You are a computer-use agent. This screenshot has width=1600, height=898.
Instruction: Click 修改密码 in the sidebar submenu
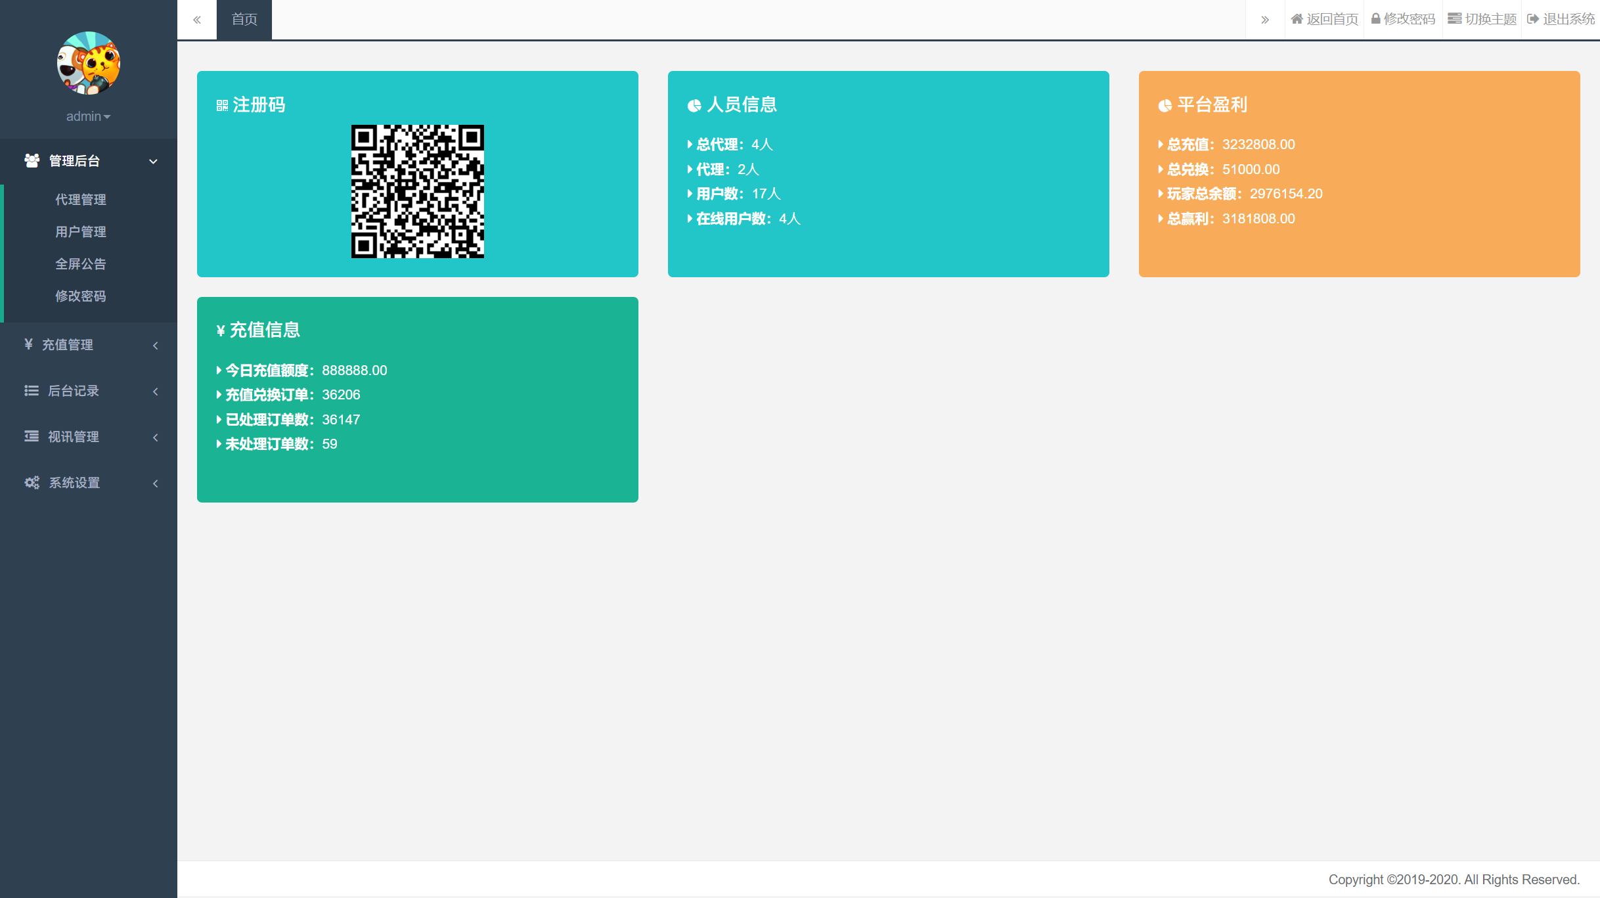click(x=81, y=296)
